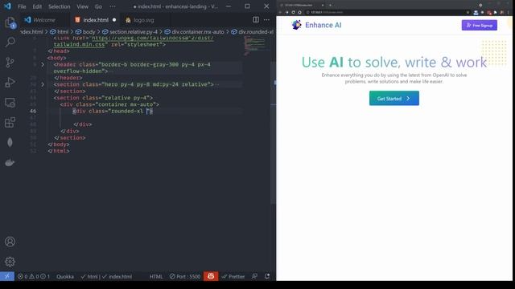Open the Docker whale icon view
515x289 pixels.
[10, 162]
